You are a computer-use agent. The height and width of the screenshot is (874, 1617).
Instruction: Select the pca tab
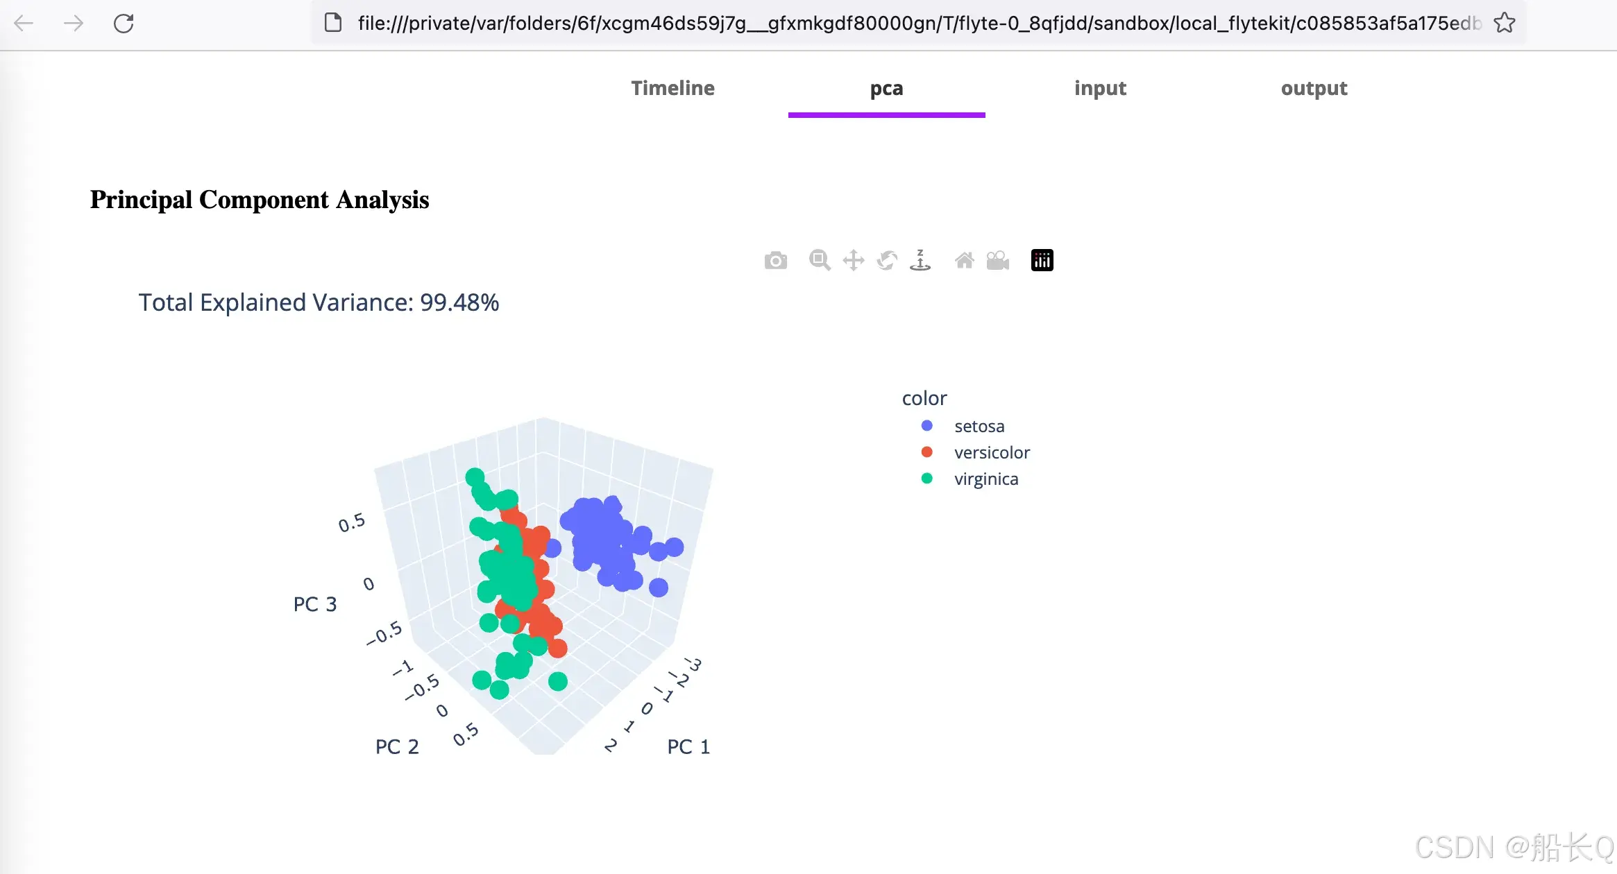(x=886, y=88)
